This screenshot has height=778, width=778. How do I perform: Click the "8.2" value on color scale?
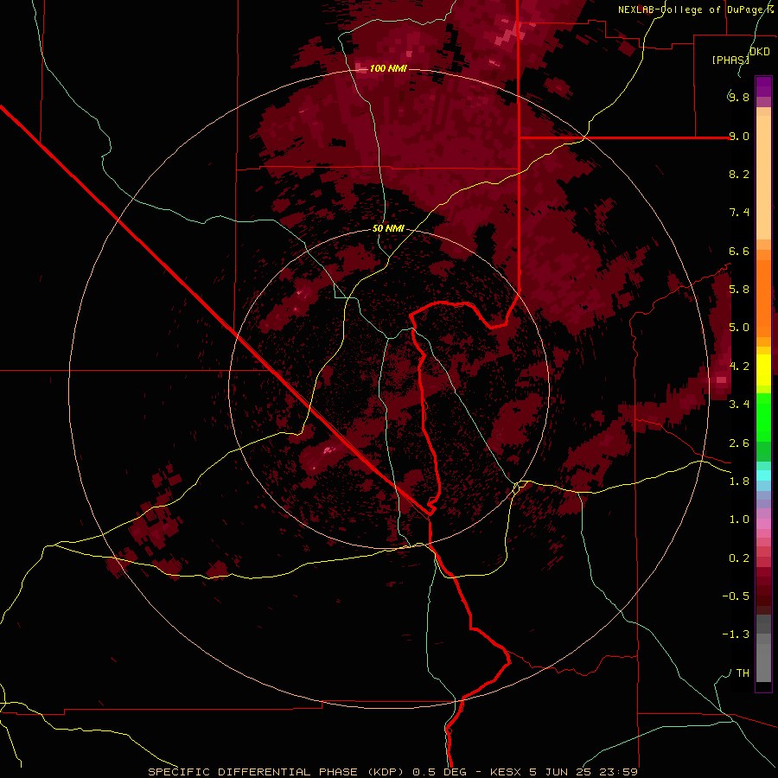pos(739,174)
